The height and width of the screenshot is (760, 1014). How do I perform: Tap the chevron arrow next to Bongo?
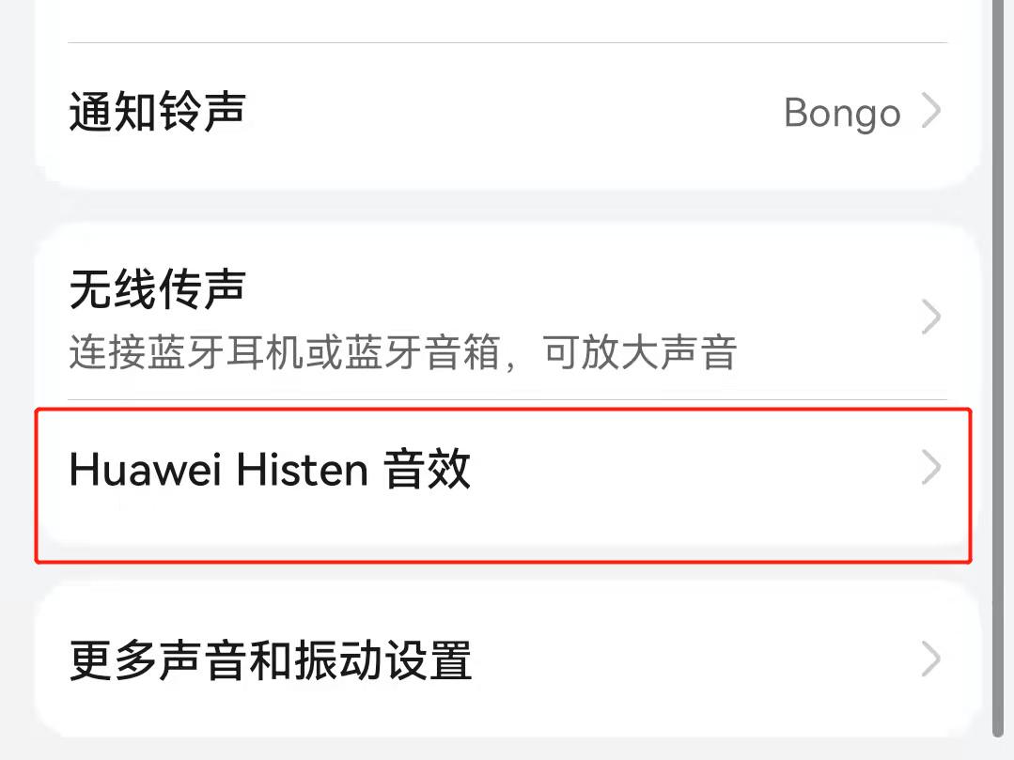tap(931, 111)
